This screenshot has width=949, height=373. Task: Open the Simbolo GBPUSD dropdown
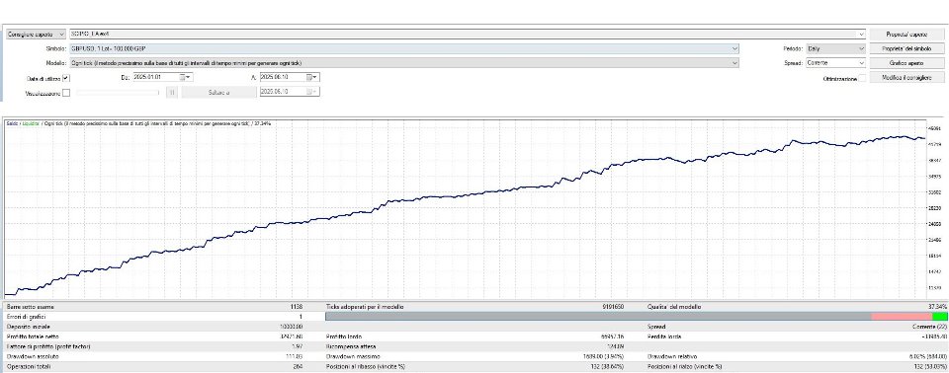point(404,48)
